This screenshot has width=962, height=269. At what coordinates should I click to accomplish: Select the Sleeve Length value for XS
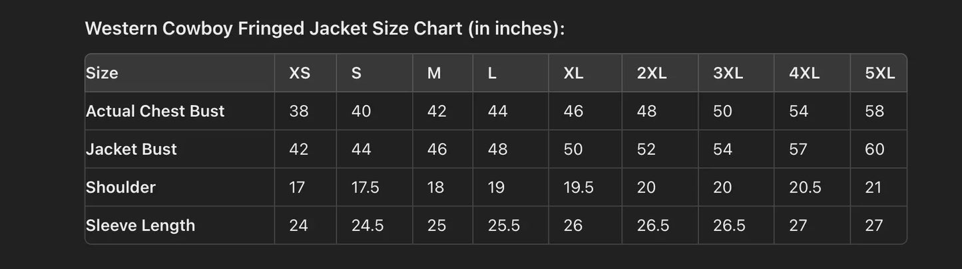[298, 225]
